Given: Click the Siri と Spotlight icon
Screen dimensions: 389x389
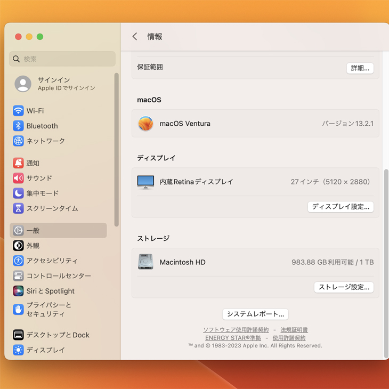Looking at the screenshot, I should point(18,291).
